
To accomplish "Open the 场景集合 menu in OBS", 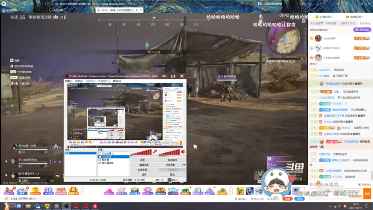I will pyautogui.click(x=104, y=81).
